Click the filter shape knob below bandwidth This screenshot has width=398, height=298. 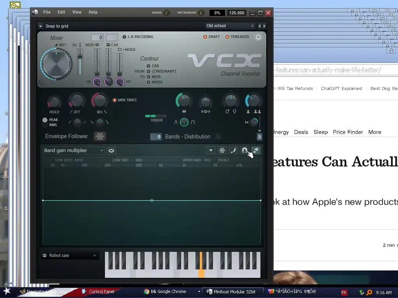(184, 122)
